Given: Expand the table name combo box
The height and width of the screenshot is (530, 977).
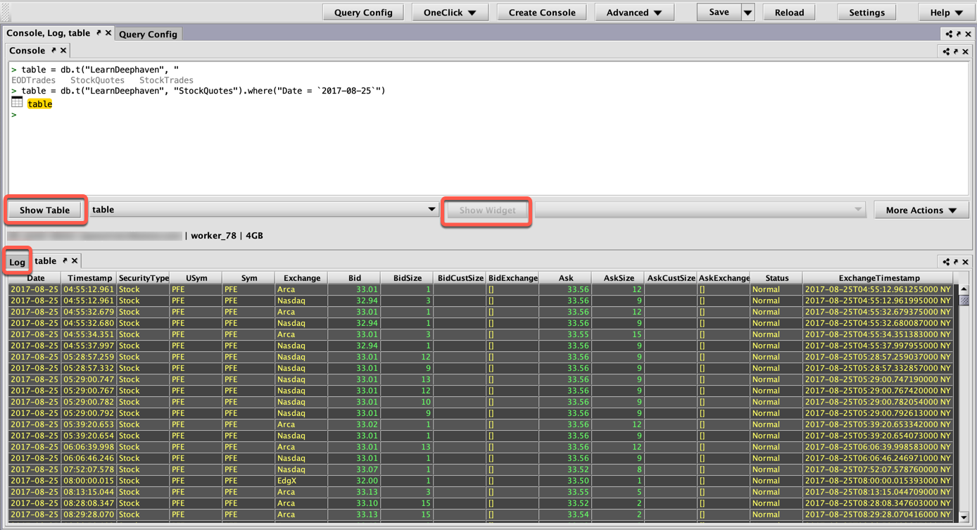Looking at the screenshot, I should [x=431, y=210].
